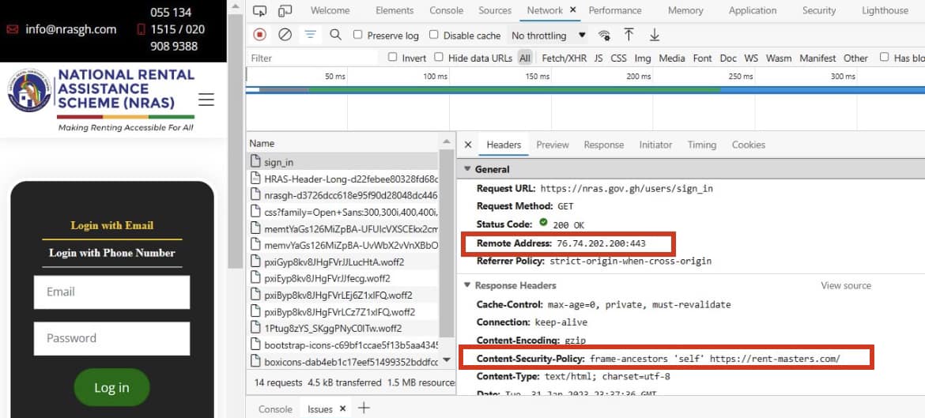The image size is (925, 418).
Task: Click View source in Response Headers
Action: tap(845, 285)
